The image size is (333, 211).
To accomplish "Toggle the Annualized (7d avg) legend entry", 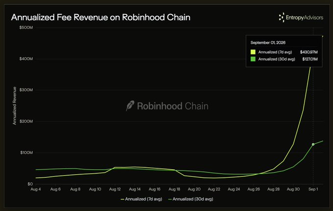I will coord(142,199).
